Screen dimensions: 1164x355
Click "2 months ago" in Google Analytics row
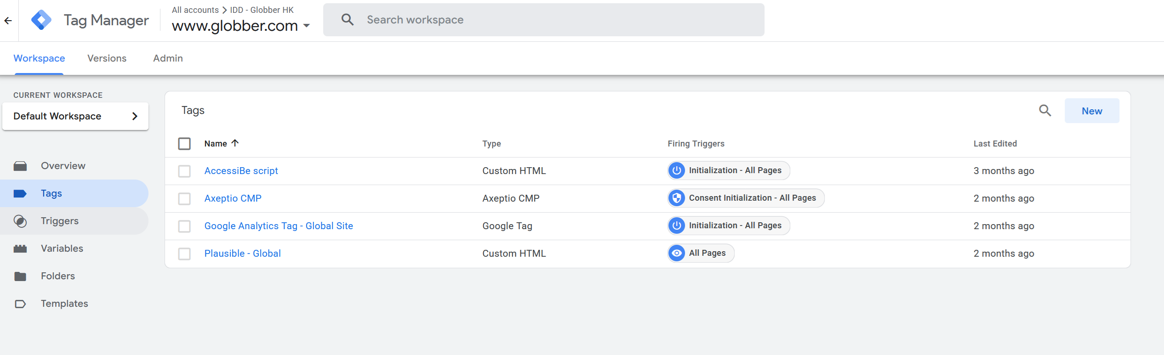pyautogui.click(x=1004, y=226)
